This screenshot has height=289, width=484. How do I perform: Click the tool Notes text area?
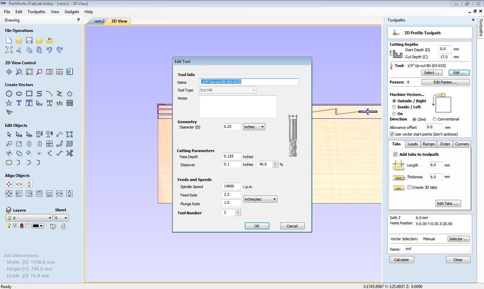pyautogui.click(x=238, y=106)
